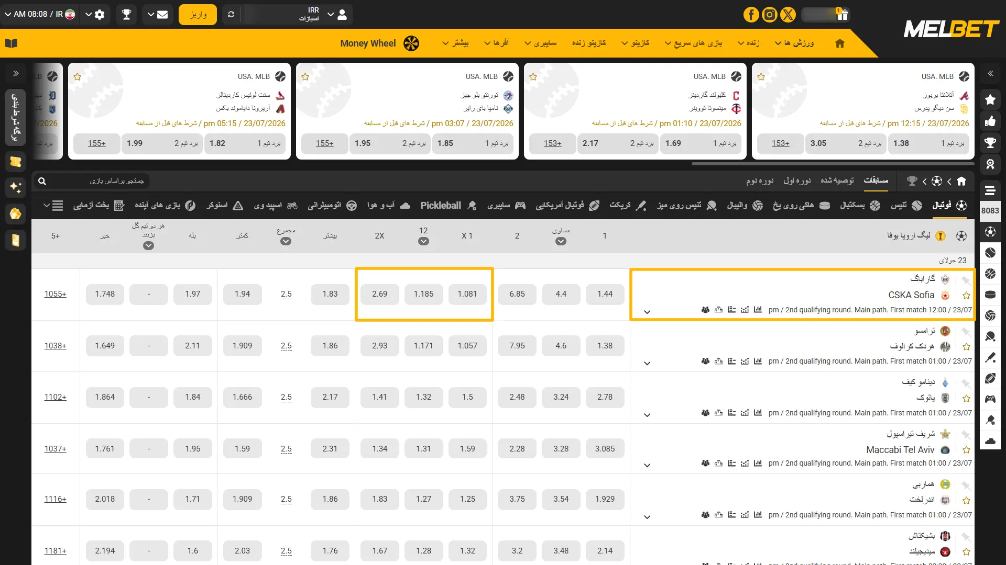The height and width of the screenshot is (565, 1006).
Task: Open the mail messages dropdown
Action: click(x=158, y=15)
